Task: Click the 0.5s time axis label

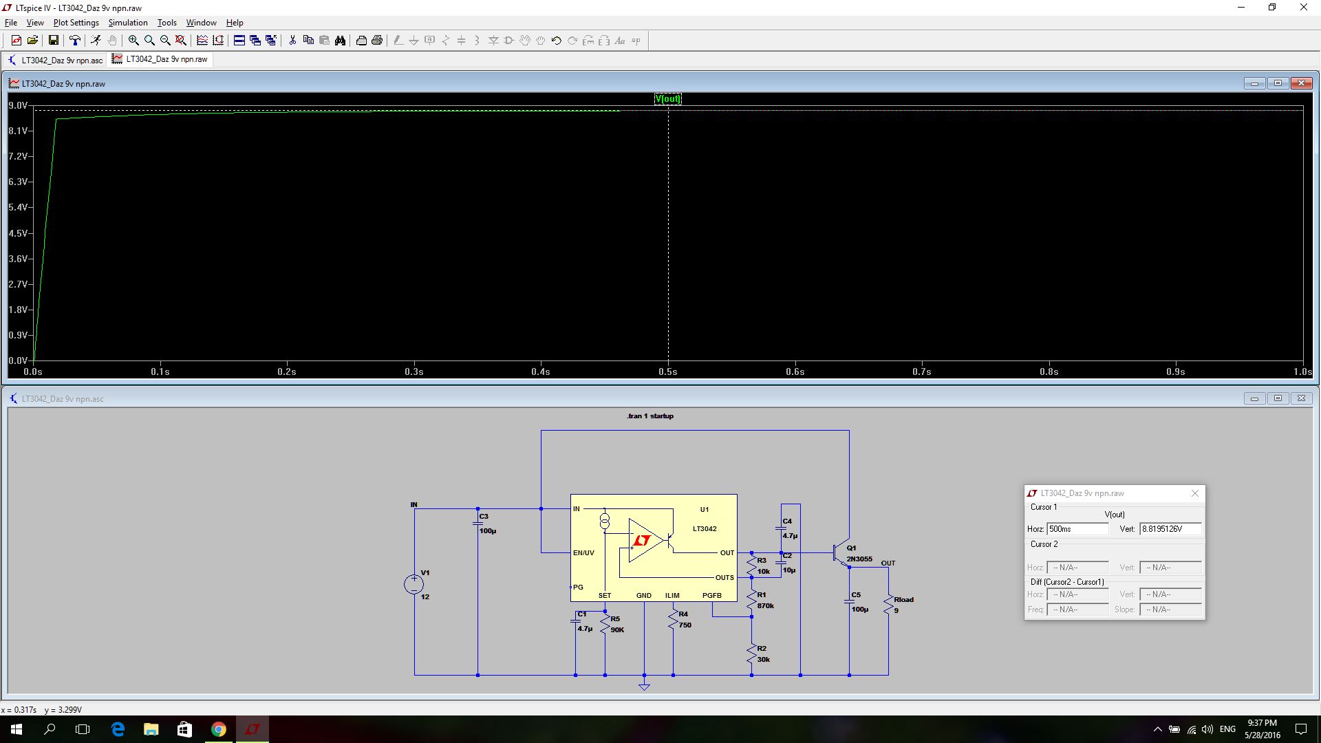Action: click(668, 372)
